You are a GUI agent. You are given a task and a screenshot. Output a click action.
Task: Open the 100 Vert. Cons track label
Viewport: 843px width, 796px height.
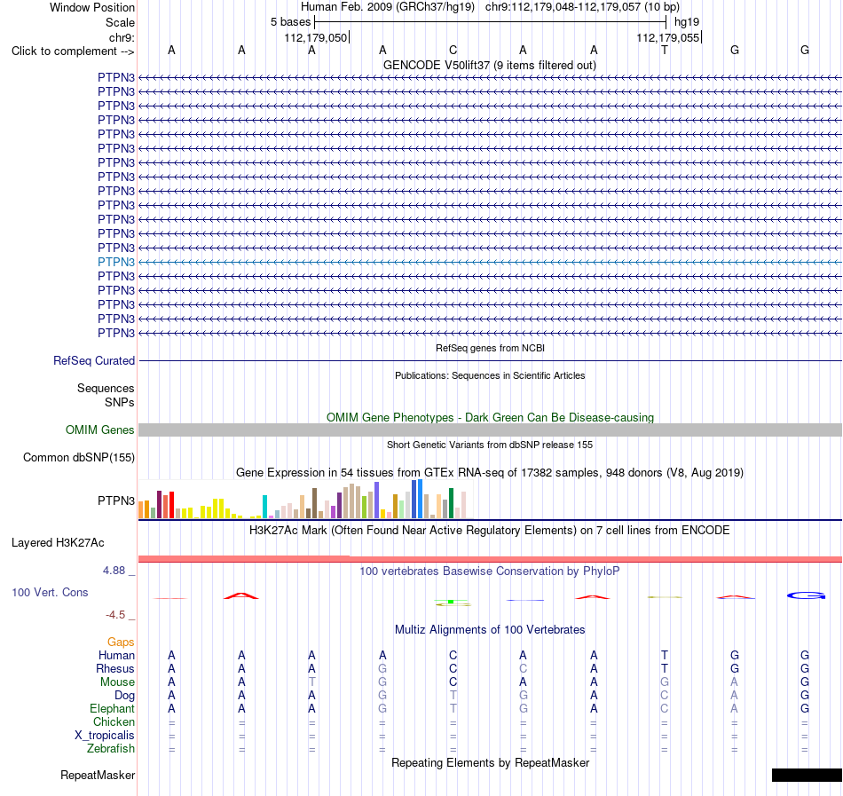pyautogui.click(x=50, y=592)
